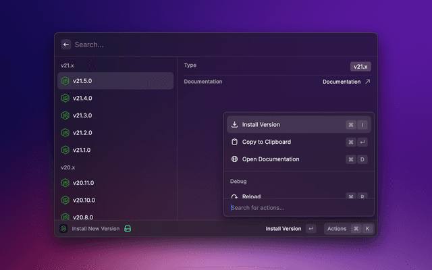Click the Node.js icon next to v21.4.0
The width and height of the screenshot is (432, 270).
[x=65, y=98]
